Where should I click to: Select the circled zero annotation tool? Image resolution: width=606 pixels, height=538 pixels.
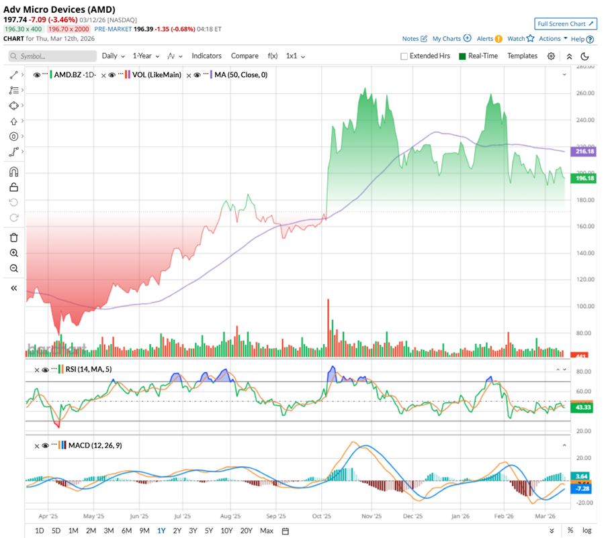coord(14,136)
